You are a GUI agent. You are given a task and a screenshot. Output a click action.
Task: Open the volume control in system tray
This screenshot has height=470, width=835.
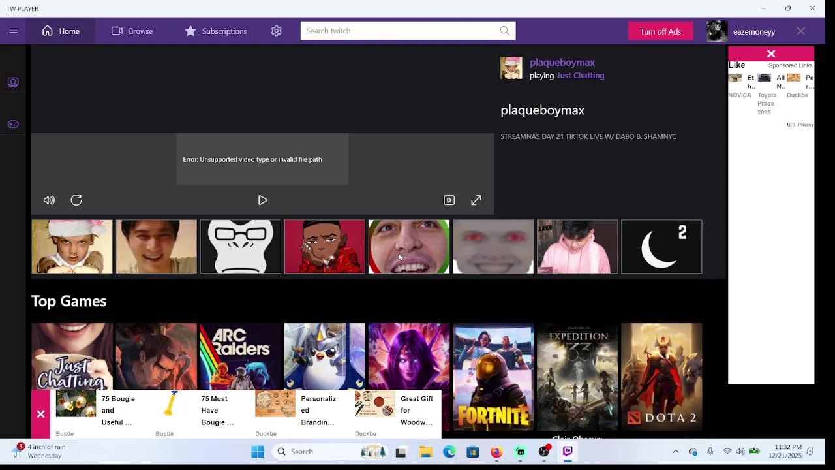(740, 452)
